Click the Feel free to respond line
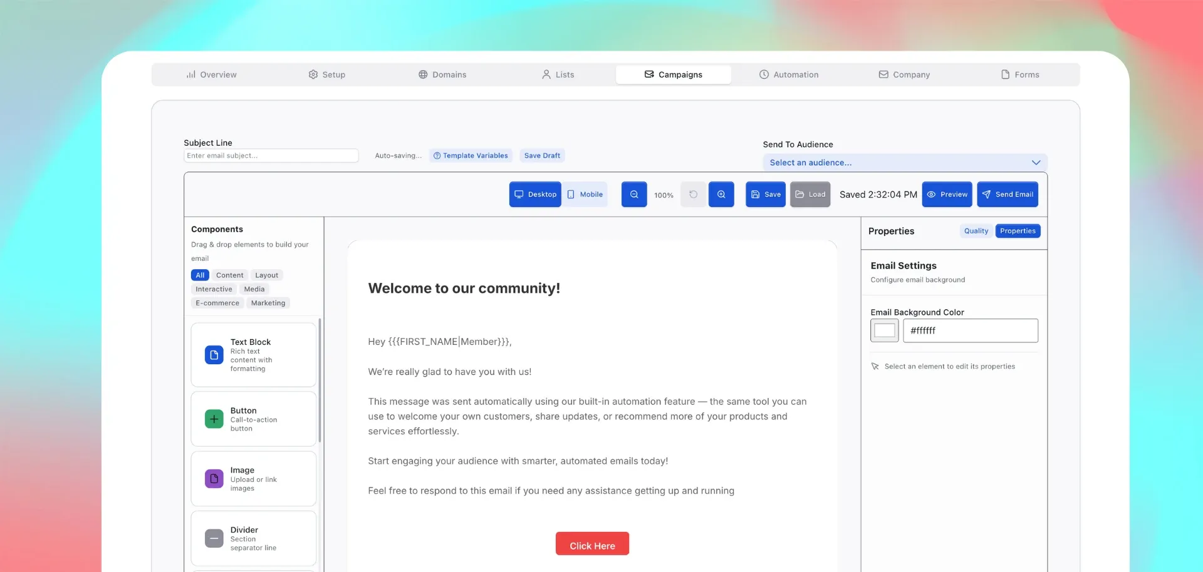The image size is (1203, 572). tap(551, 491)
